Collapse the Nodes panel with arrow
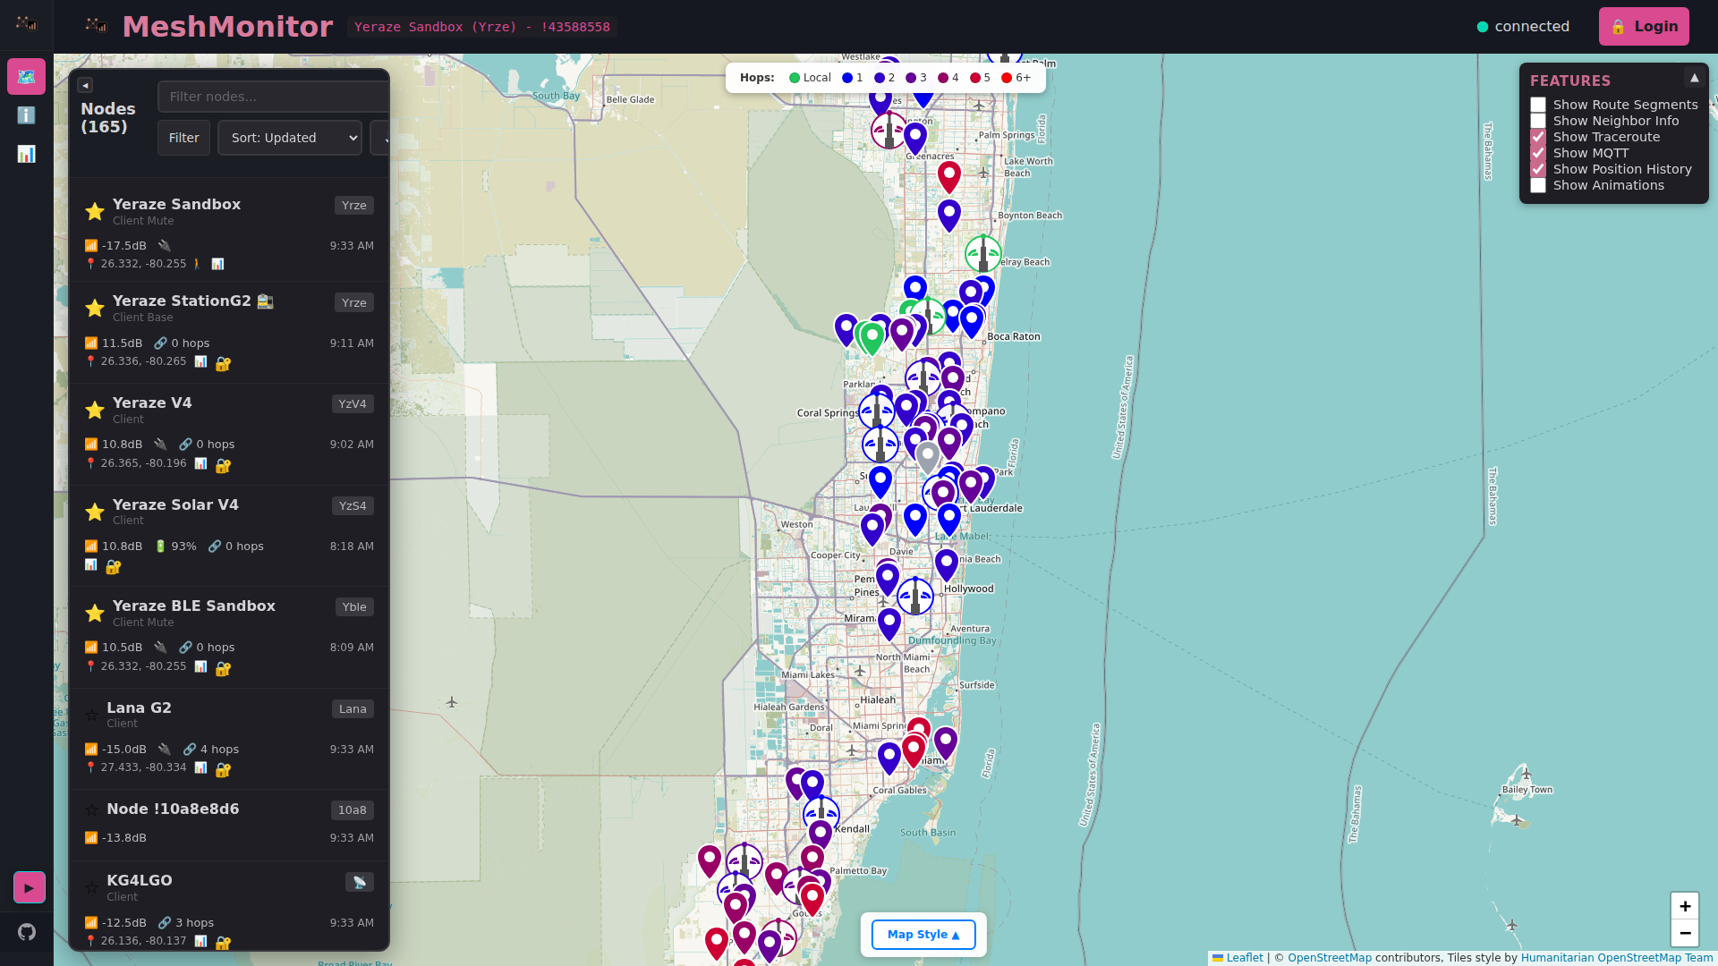This screenshot has height=966, width=1718. pyautogui.click(x=85, y=85)
